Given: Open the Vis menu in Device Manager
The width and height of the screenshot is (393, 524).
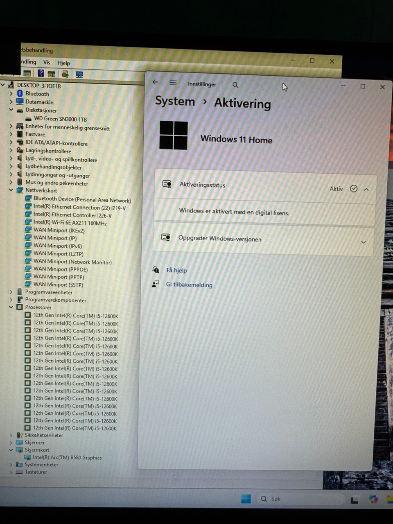Looking at the screenshot, I should [x=47, y=62].
